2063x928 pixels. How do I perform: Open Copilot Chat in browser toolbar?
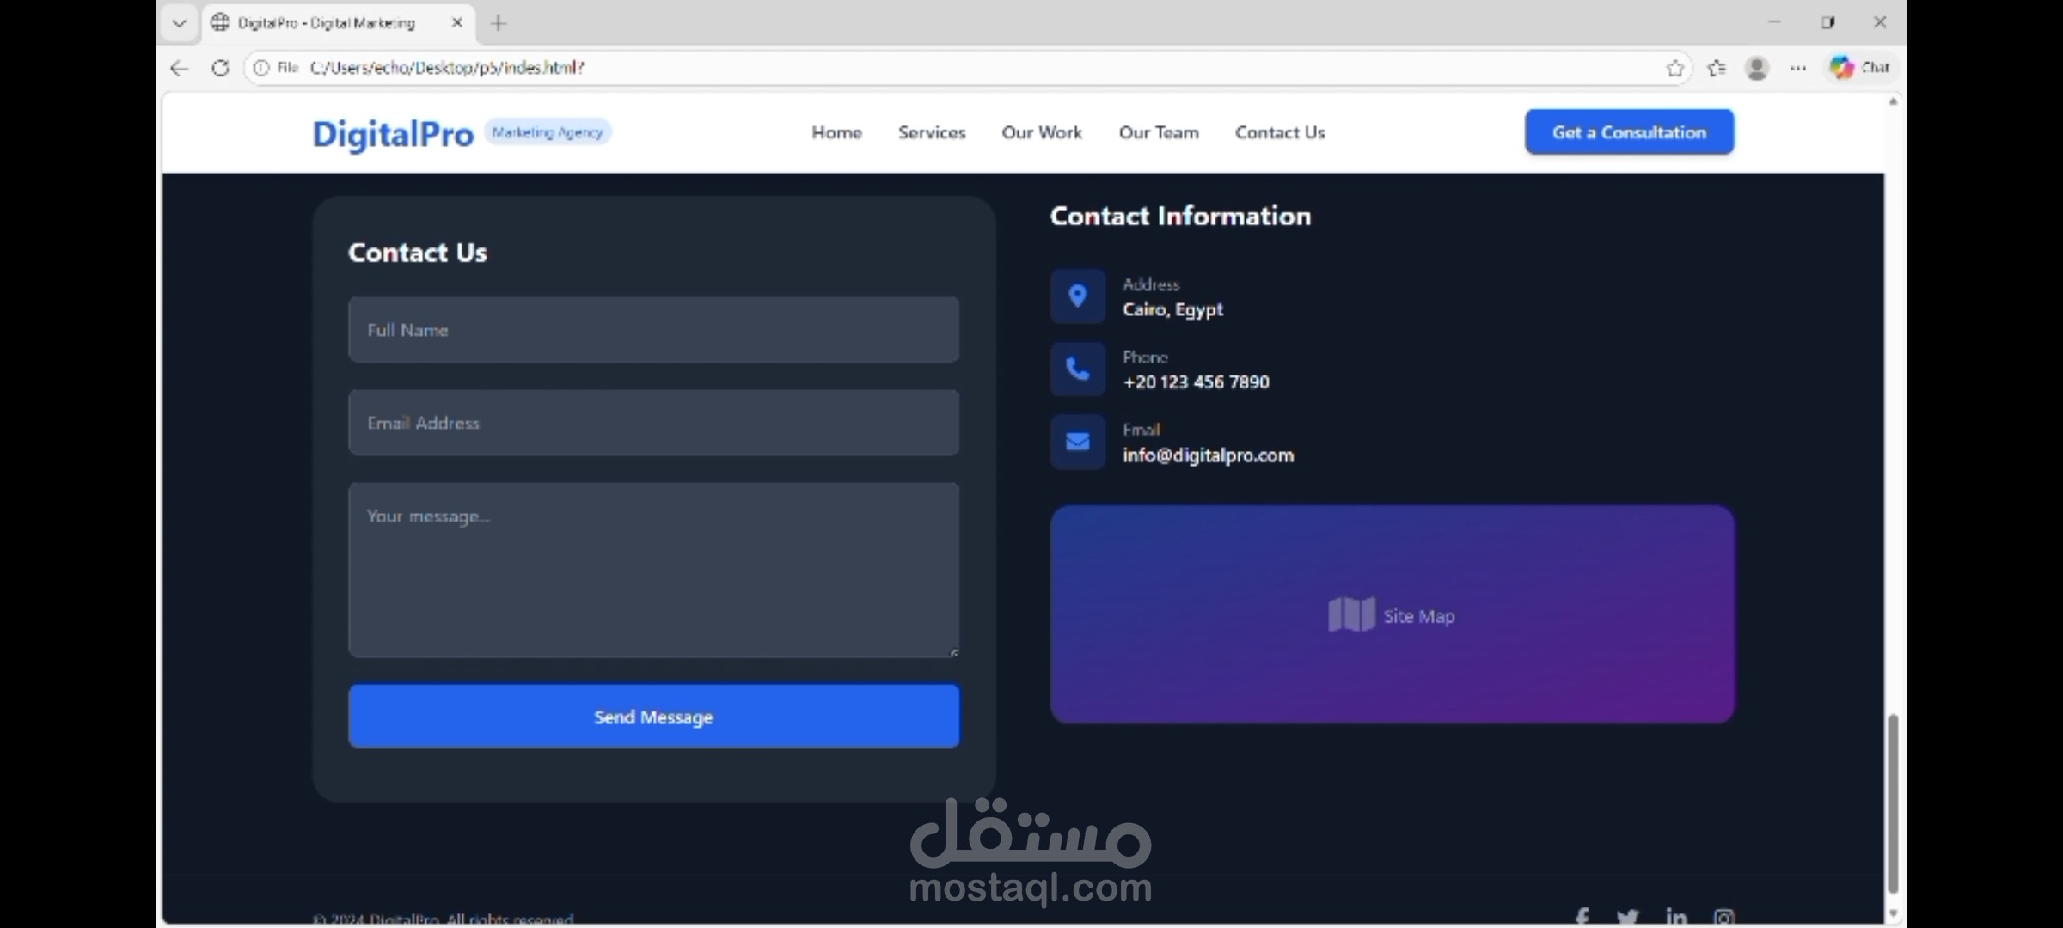1860,68
